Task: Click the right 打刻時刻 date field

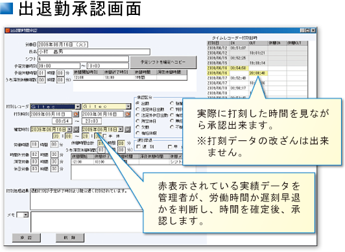Action: pyautogui.click(x=102, y=114)
